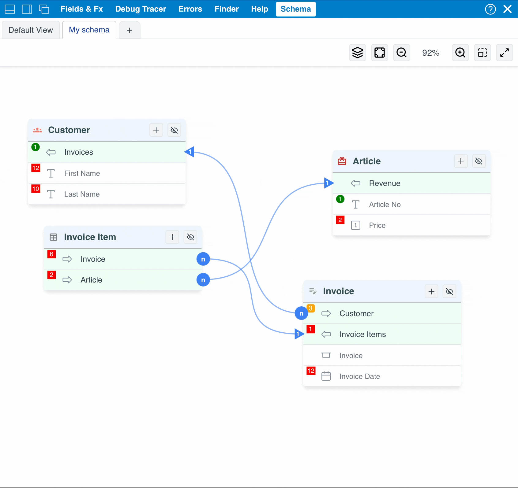Open the help question mark icon

pos(490,9)
